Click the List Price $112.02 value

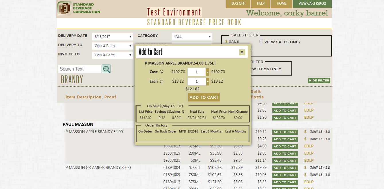click(x=146, y=118)
